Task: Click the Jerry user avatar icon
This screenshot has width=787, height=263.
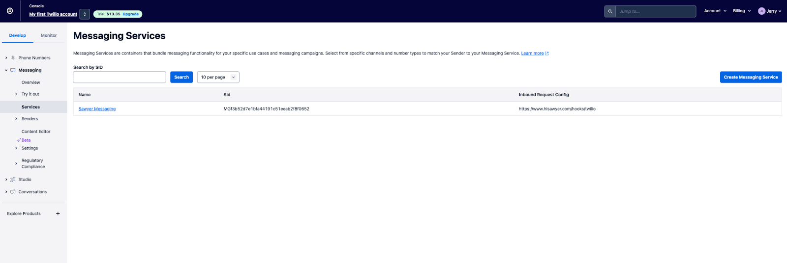Action: [x=761, y=11]
